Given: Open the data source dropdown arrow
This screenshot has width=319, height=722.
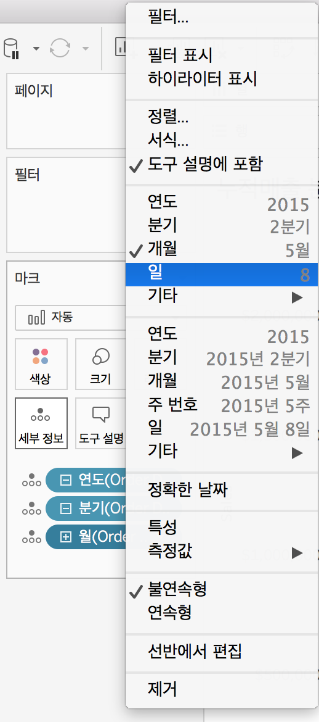Looking at the screenshot, I should click(36, 49).
